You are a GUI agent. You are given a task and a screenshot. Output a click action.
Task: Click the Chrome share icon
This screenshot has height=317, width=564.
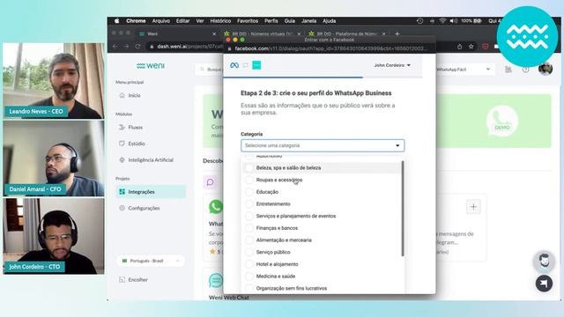[460, 47]
